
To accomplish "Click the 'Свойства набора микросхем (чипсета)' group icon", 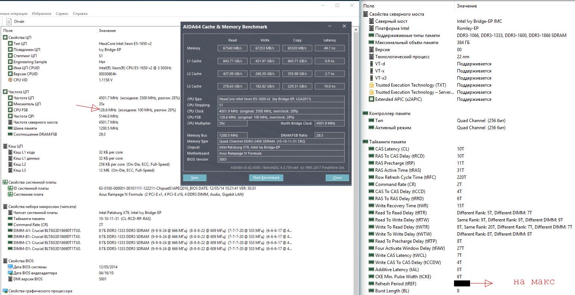I will coord(5,206).
